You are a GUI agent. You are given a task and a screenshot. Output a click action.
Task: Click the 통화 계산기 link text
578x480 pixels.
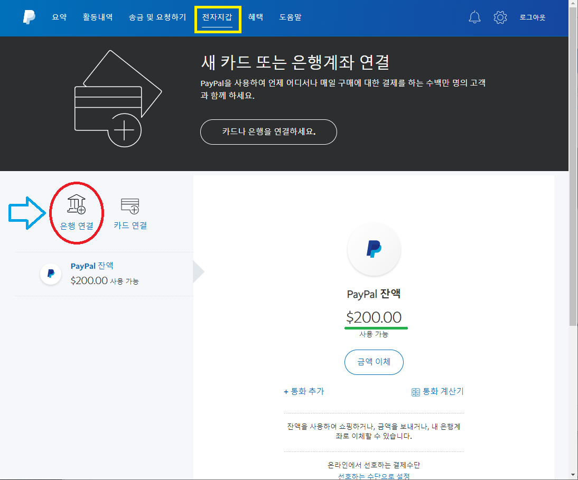pyautogui.click(x=443, y=391)
